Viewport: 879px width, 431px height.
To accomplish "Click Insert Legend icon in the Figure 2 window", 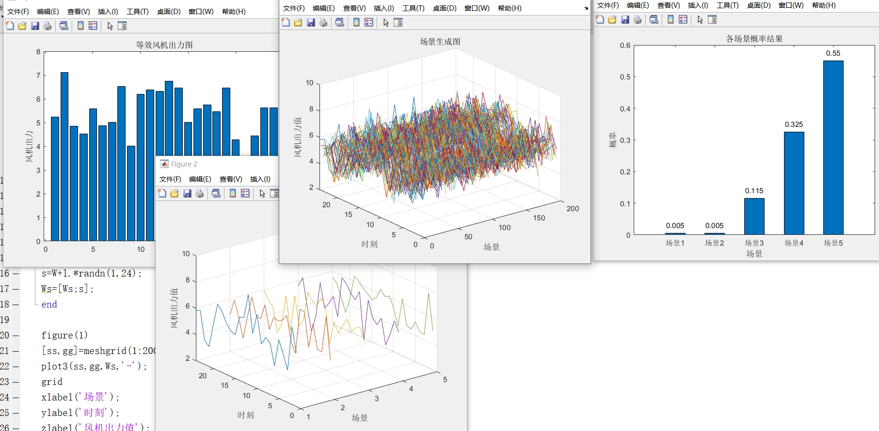I will 245,193.
